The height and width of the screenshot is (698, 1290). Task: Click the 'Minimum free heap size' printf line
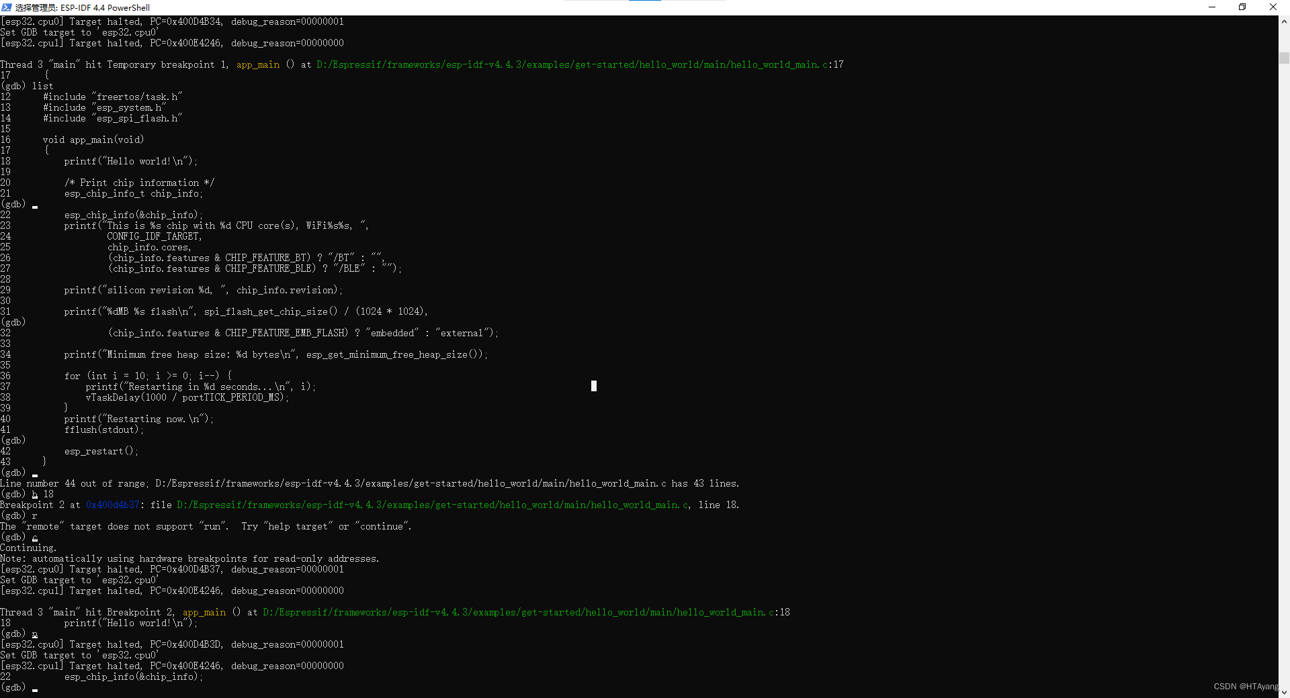276,354
